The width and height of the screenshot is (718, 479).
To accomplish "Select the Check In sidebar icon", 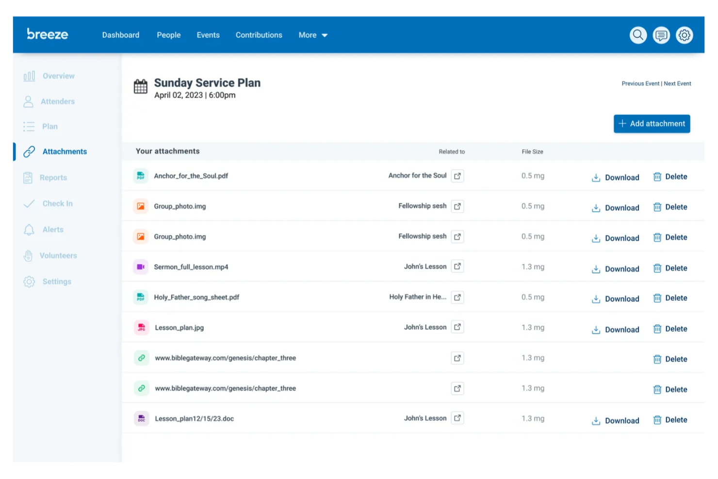I will pyautogui.click(x=29, y=203).
